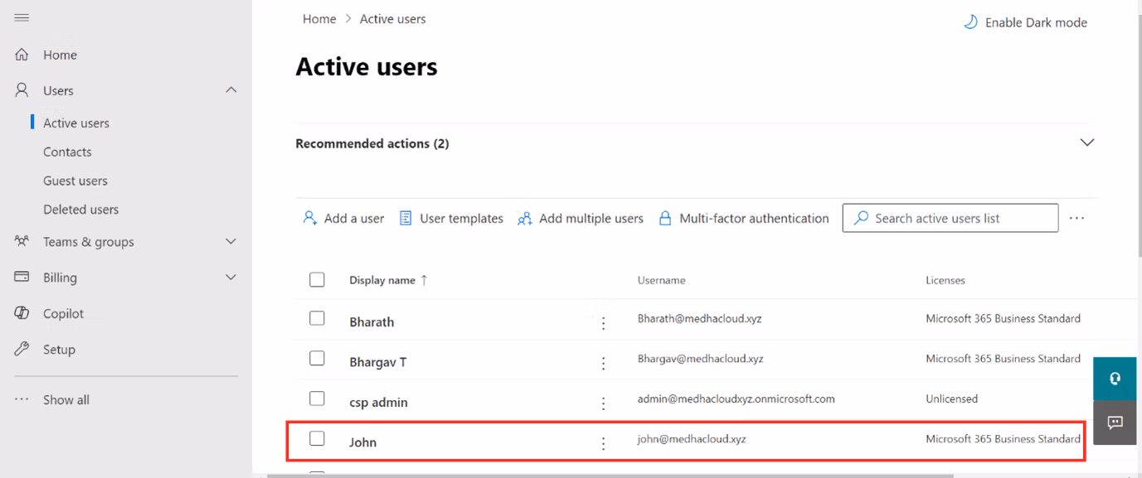This screenshot has height=478, width=1142.
Task: Click the Home breadcrumb link
Action: point(319,19)
